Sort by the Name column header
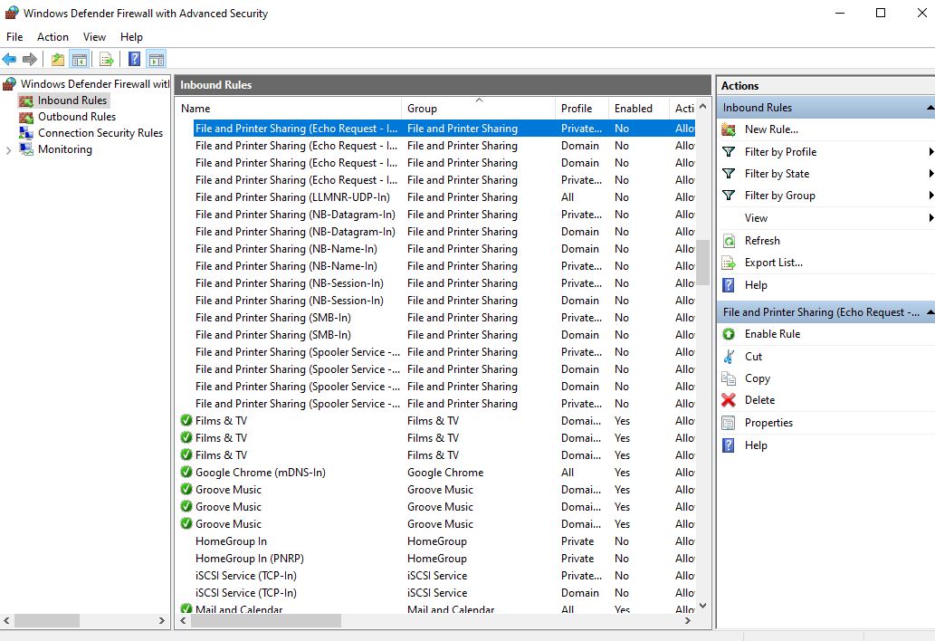Screen dimensions: 935x641 click(289, 109)
